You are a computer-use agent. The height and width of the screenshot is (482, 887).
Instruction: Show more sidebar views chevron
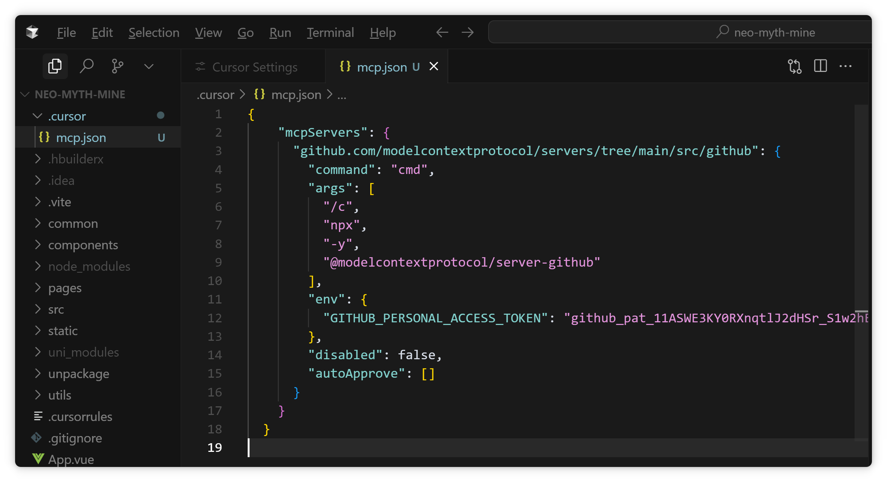(149, 66)
